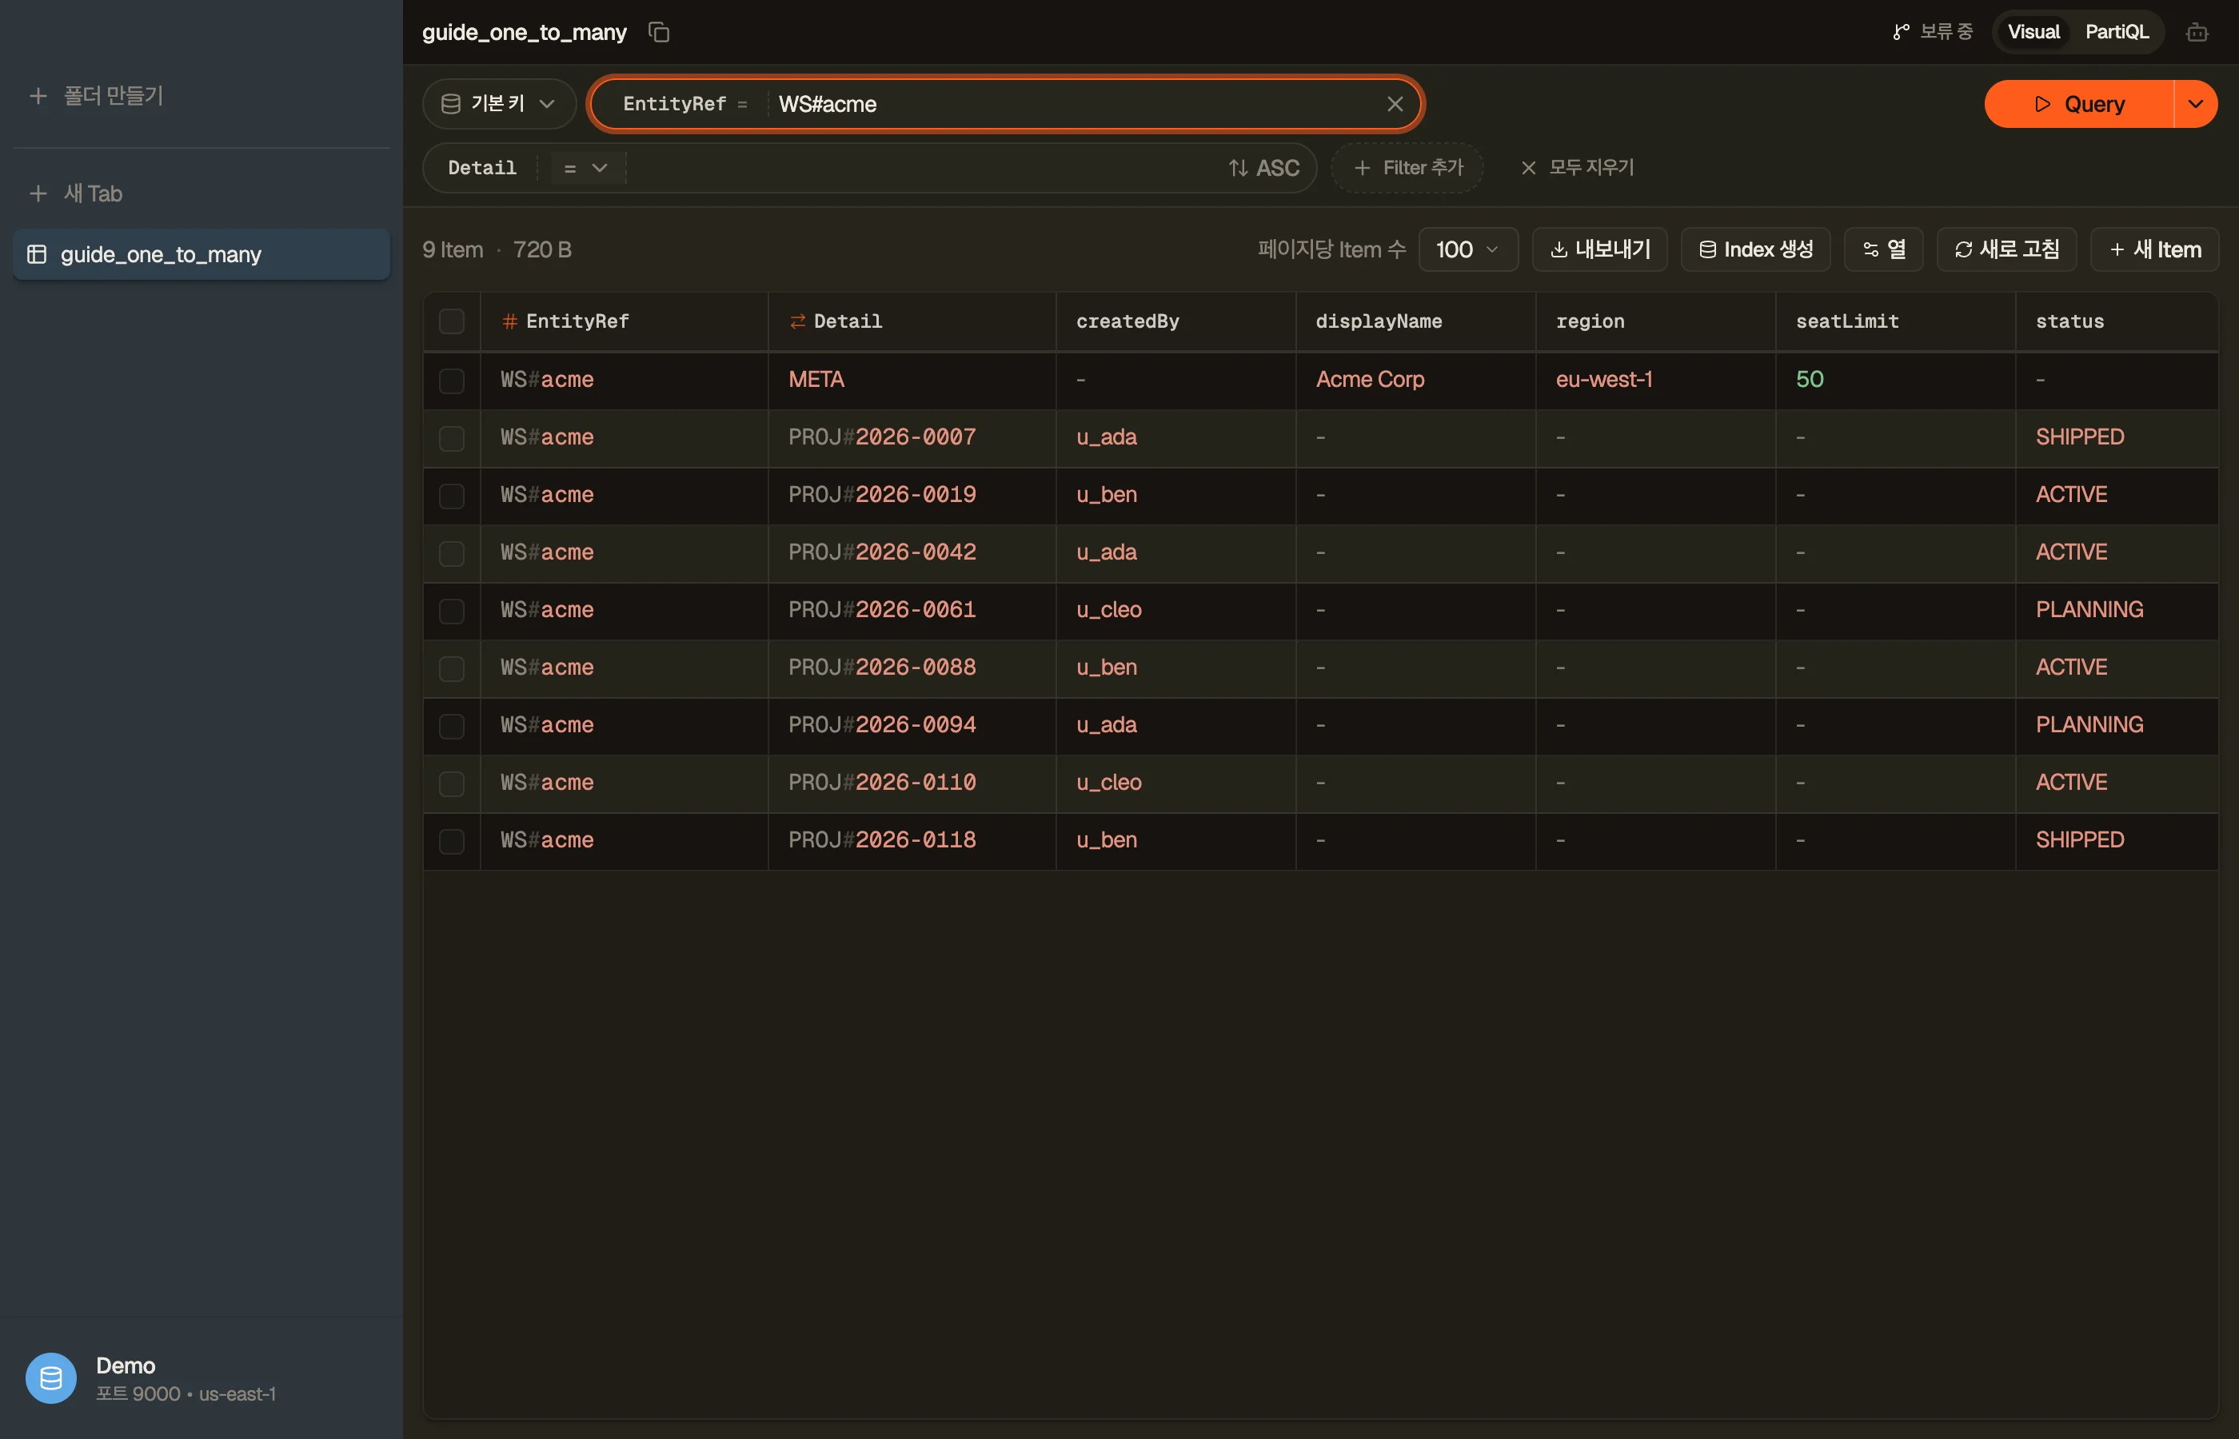Viewport: 2239px width, 1439px height.
Task: Expand the 기본 키 index dropdown
Action: click(x=499, y=104)
